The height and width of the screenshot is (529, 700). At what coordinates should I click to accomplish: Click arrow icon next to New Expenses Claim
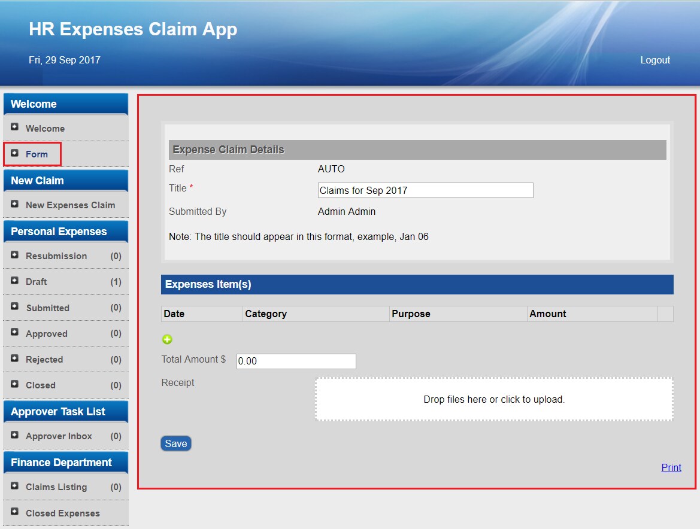click(x=15, y=204)
